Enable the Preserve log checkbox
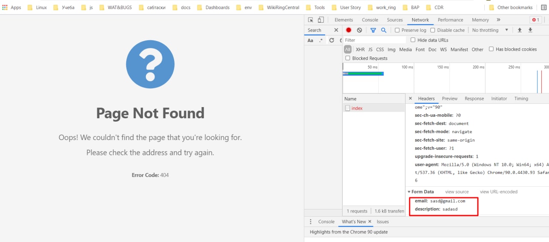Viewport: 549px width, 242px height. click(x=397, y=30)
